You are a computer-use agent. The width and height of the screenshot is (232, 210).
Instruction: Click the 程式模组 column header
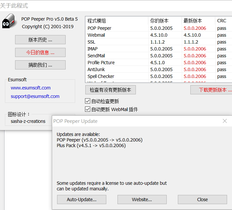117,21
